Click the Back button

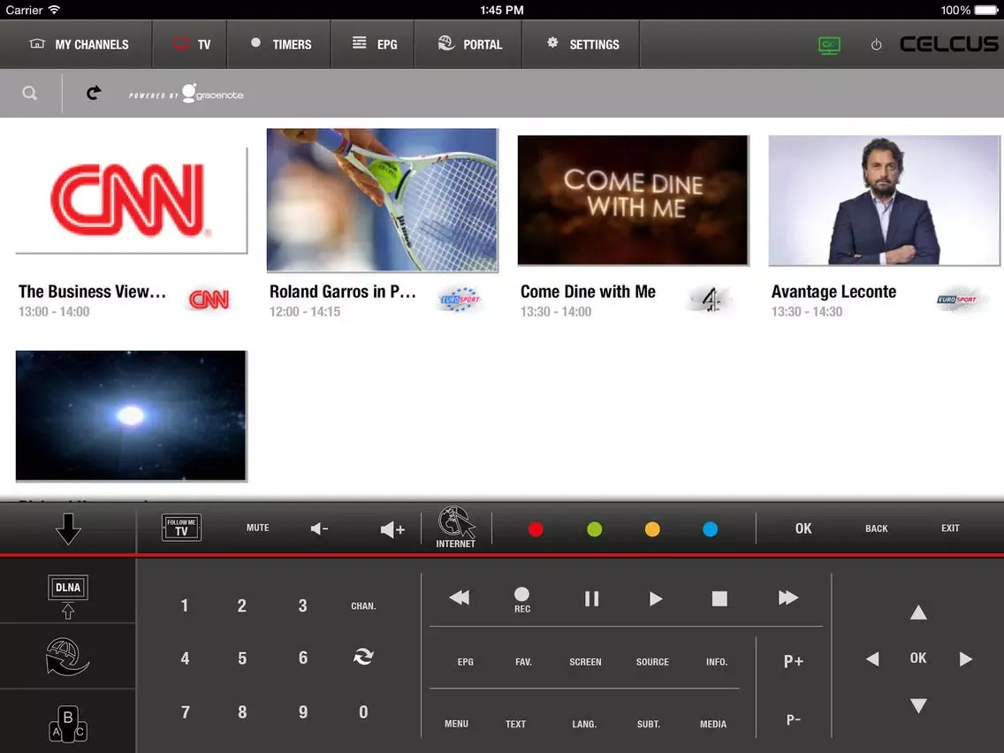click(877, 529)
